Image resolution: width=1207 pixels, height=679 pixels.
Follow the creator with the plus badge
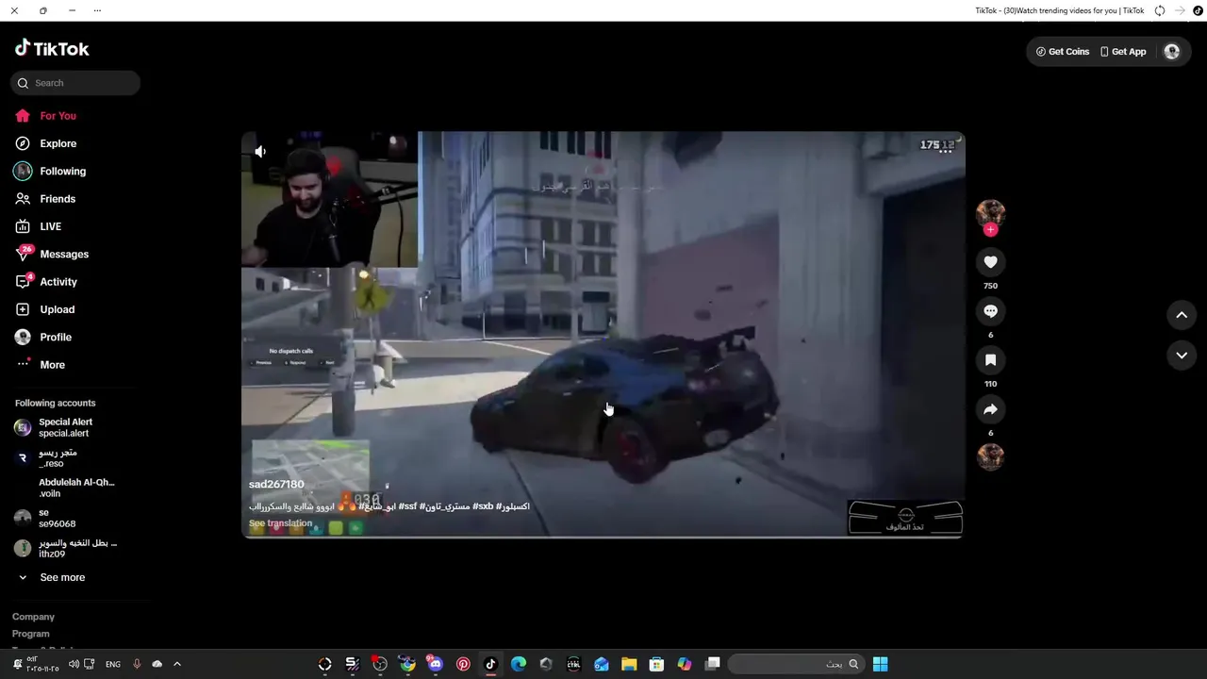(990, 230)
